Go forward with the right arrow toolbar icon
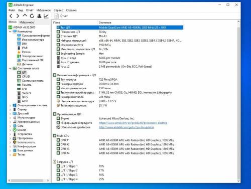The width and height of the screenshot is (251, 189). (18, 16)
